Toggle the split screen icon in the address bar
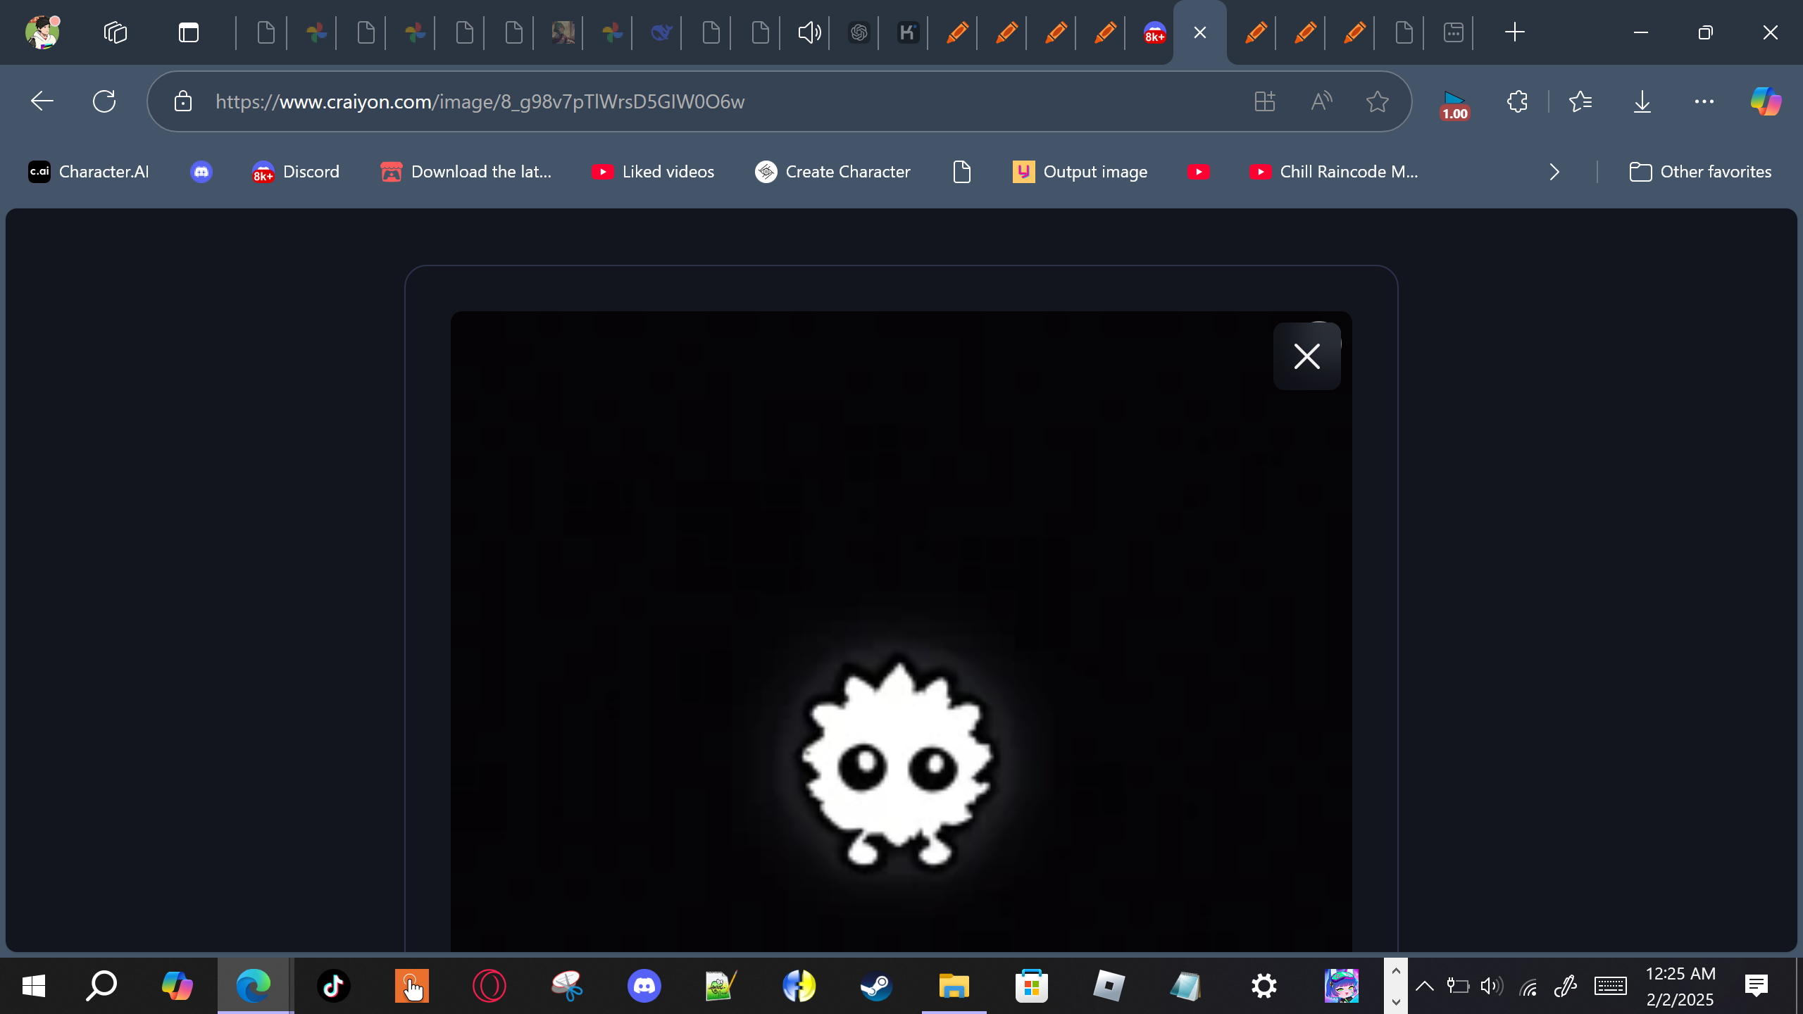The height and width of the screenshot is (1014, 1803). point(1265,101)
